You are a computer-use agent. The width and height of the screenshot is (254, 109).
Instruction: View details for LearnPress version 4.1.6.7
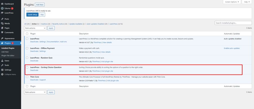point(107,42)
